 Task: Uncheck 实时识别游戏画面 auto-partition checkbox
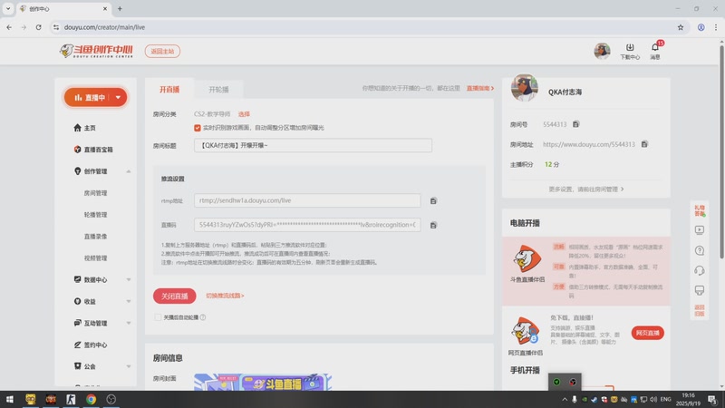point(198,128)
